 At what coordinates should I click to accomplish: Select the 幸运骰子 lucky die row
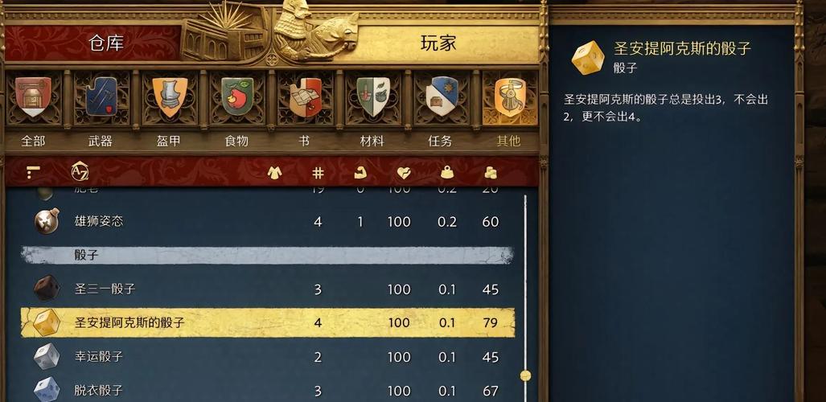267,357
